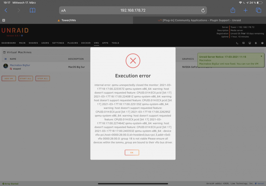
Task: Open the manual link in footer
Action: tap(261, 183)
